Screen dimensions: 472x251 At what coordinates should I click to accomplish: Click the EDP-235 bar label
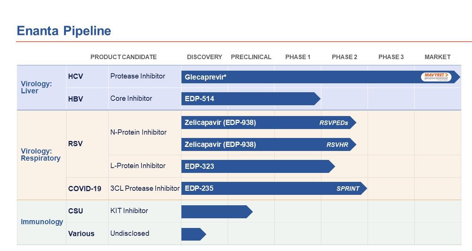coord(199,188)
